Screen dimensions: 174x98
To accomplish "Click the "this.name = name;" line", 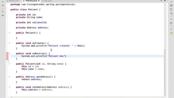I will [x=33, y=69].
